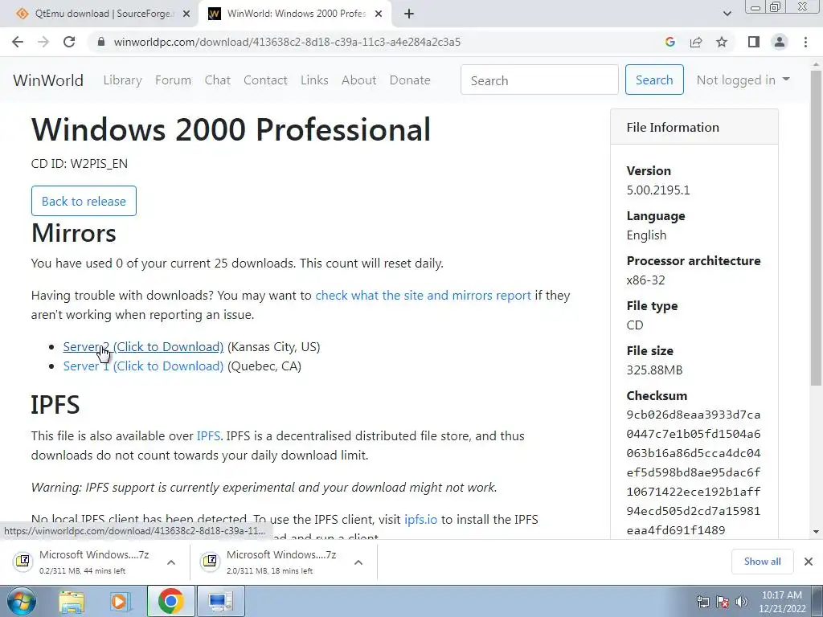Open the Google icon in address bar
The height and width of the screenshot is (617, 823).
[x=669, y=42]
